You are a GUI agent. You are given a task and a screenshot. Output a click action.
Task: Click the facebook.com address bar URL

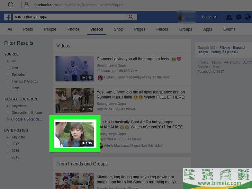(x=79, y=5)
